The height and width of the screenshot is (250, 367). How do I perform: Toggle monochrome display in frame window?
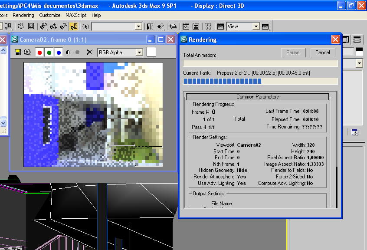pos(78,53)
